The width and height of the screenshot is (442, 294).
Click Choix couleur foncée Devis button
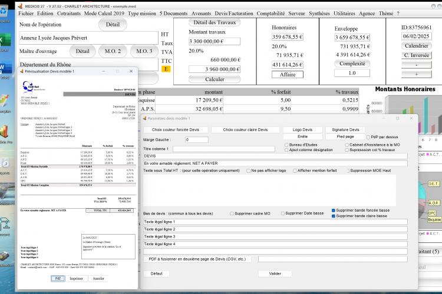tap(176, 130)
